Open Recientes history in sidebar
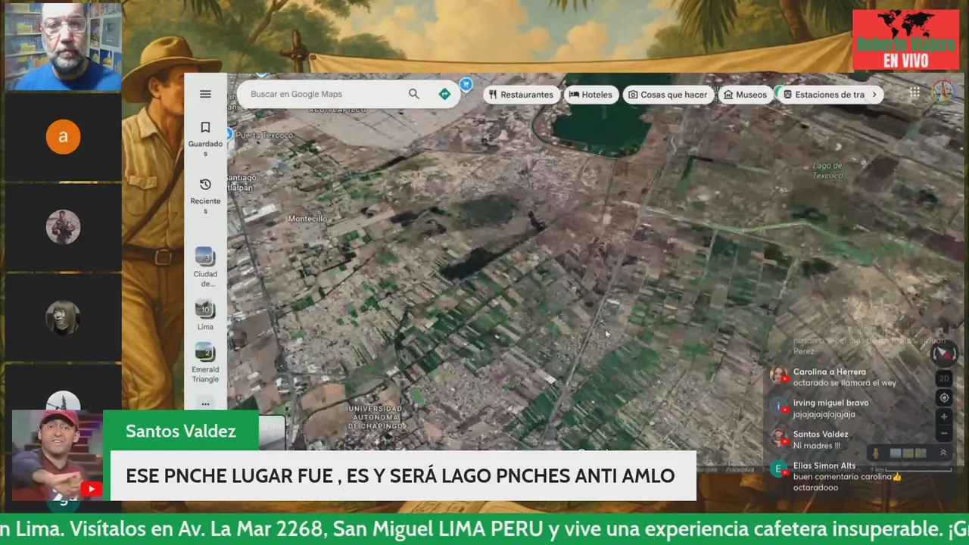The width and height of the screenshot is (969, 545). coord(205,196)
